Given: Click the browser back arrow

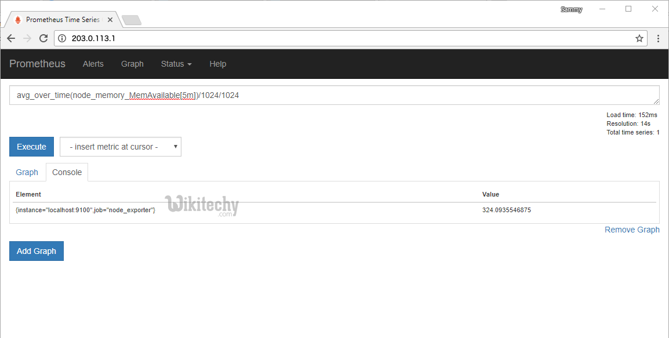Looking at the screenshot, I should (x=11, y=38).
